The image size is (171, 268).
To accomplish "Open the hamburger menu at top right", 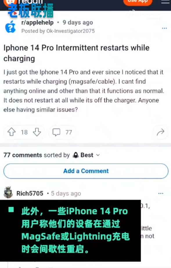I will [x=165, y=2].
